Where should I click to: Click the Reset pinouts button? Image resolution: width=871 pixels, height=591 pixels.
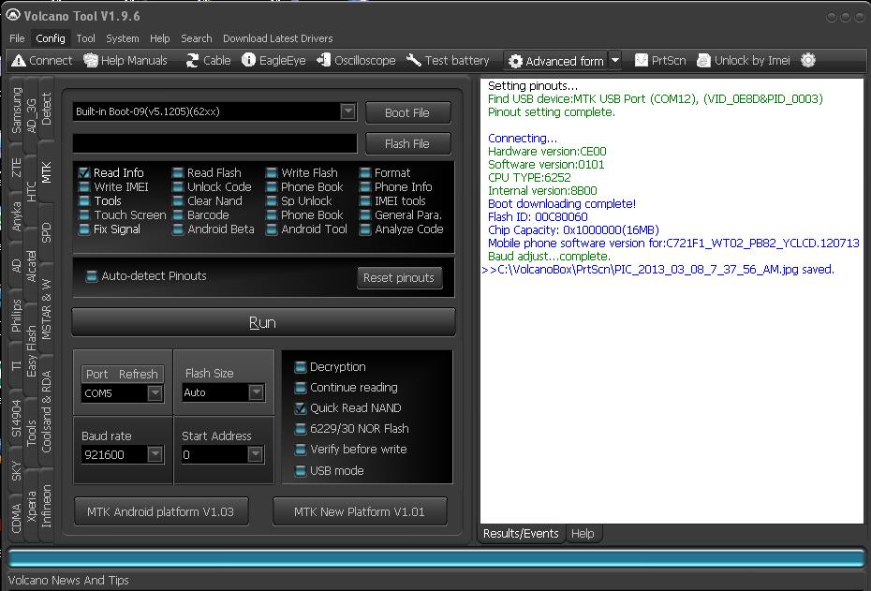click(x=399, y=278)
